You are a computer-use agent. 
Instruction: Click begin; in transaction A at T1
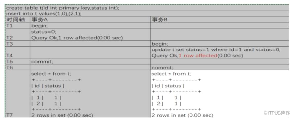[x=40, y=26]
